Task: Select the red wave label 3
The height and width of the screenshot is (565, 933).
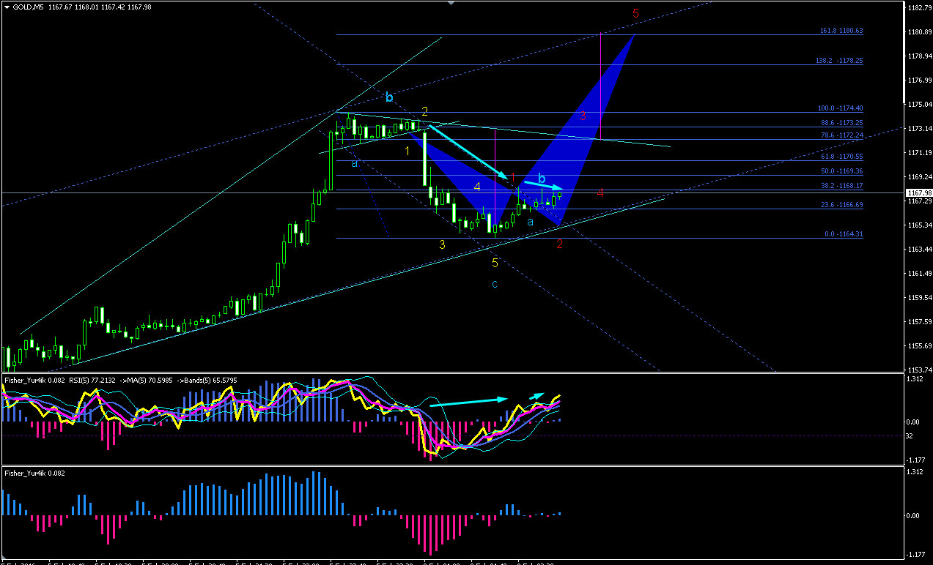Action: [583, 116]
